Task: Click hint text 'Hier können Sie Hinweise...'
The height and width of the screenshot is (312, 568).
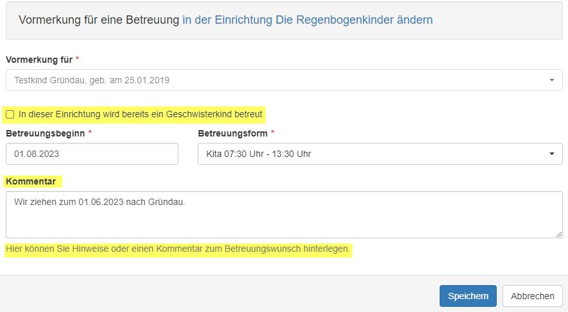Action: pos(178,249)
